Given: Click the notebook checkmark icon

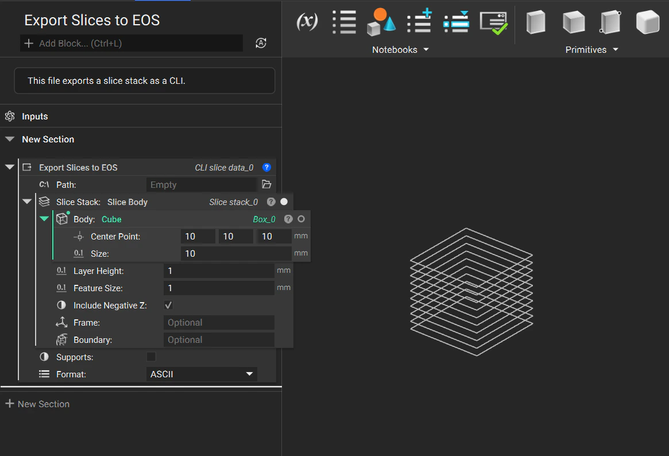Looking at the screenshot, I should [x=494, y=22].
